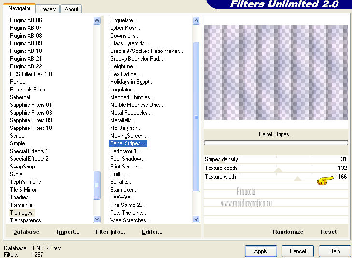The width and height of the screenshot is (352, 258).
Task: Switch to the Navigator tab
Action: pyautogui.click(x=19, y=8)
